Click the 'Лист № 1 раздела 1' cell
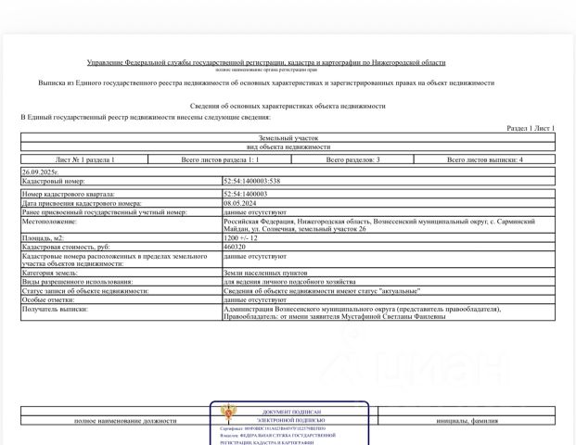Viewport: 576px width, 445px height. pos(84,159)
